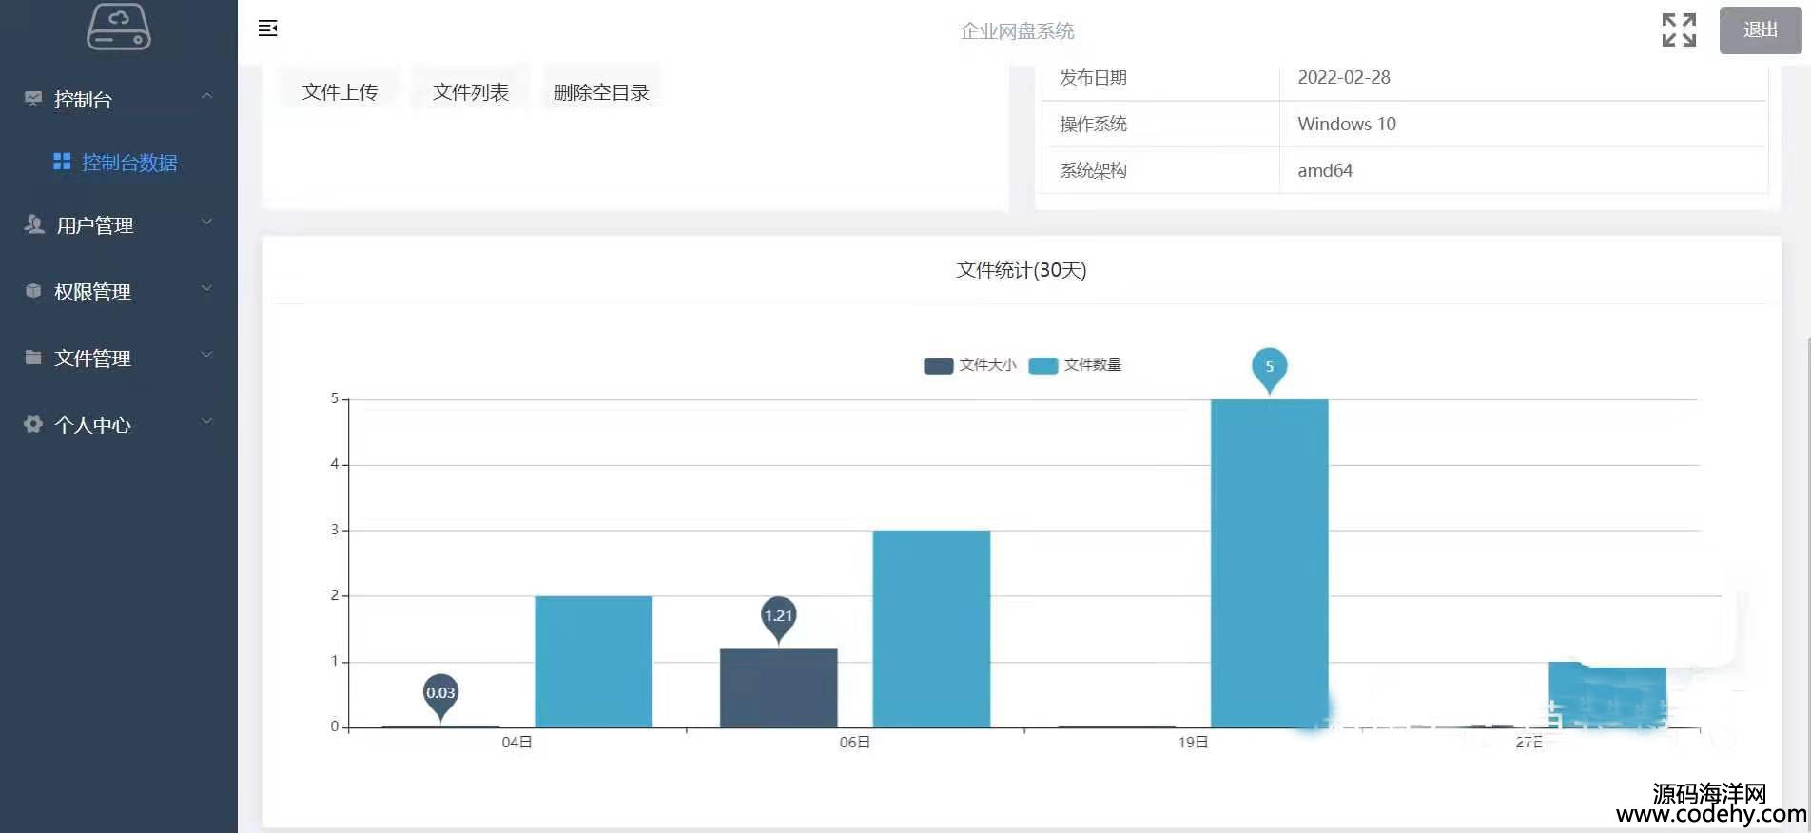1811x833 pixels.
Task: Click the cloud drive logo icon
Action: 119,27
